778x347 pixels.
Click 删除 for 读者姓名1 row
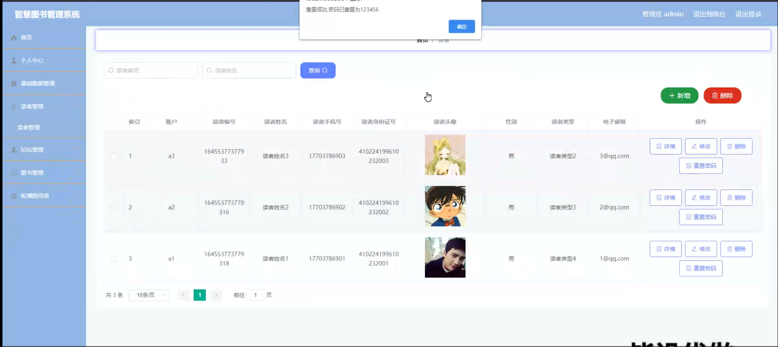pyautogui.click(x=736, y=249)
